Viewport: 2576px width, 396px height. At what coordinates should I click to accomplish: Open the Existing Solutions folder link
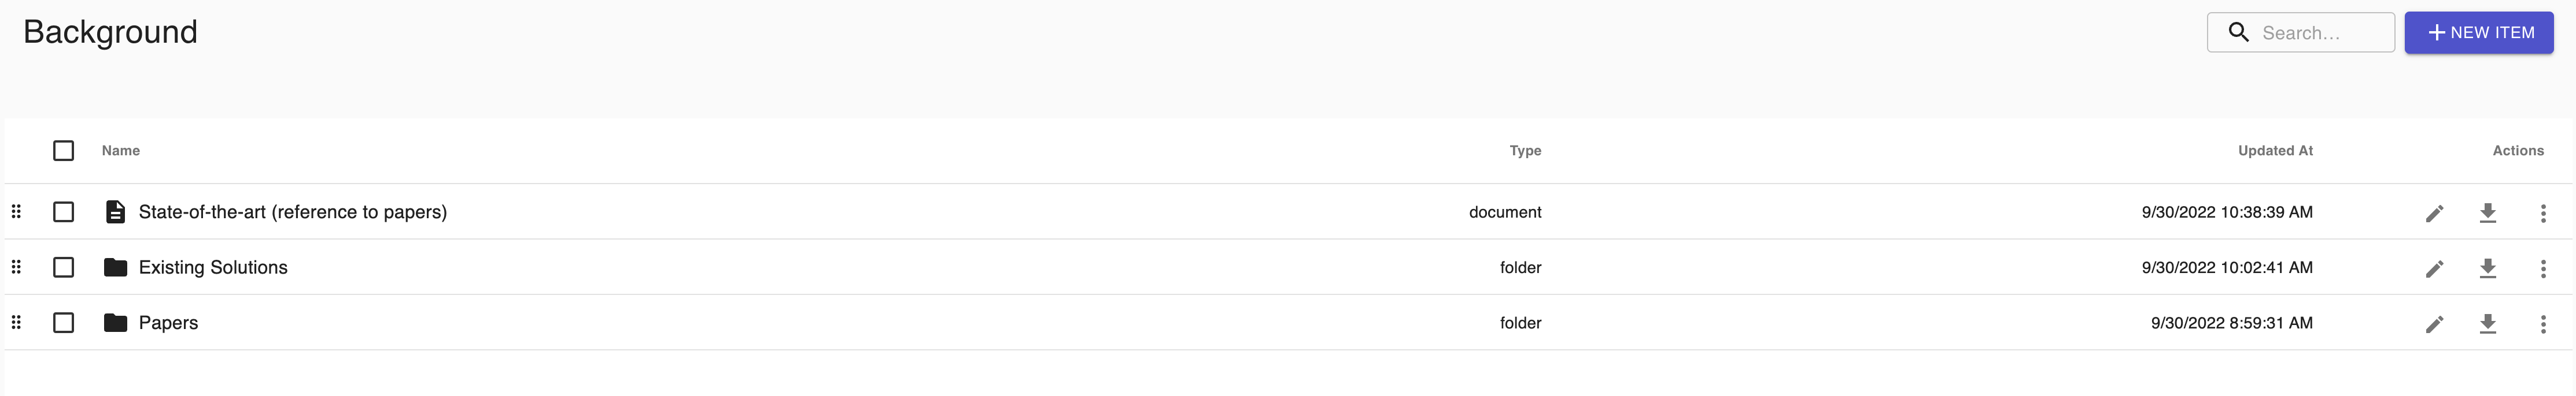(x=213, y=266)
